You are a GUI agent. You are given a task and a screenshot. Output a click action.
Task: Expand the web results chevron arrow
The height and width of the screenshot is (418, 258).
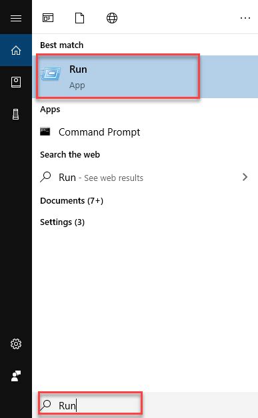[x=245, y=177]
